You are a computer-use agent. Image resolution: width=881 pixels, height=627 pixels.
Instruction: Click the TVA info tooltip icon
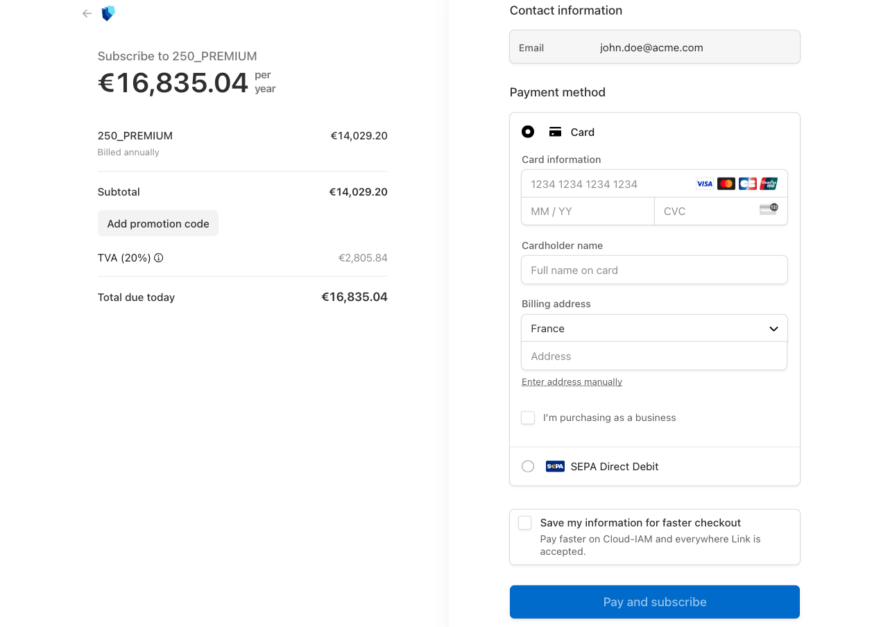159,258
